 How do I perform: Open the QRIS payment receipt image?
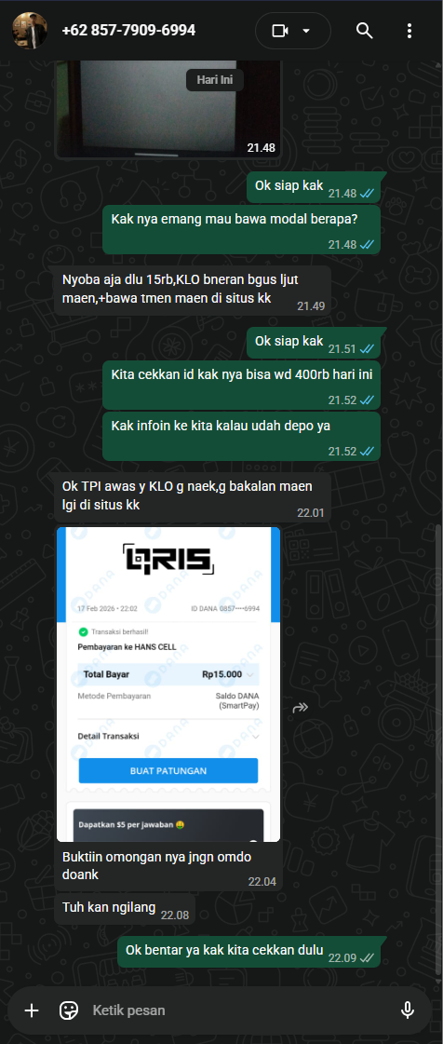[168, 684]
